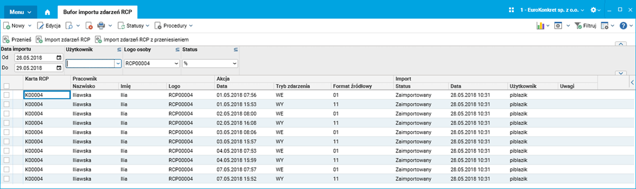This screenshot has height=189, width=636.
Task: Click the module switcher grid icon
Action: (511, 10)
